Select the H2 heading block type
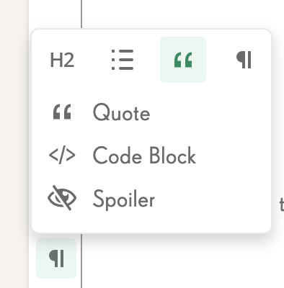 [62, 60]
